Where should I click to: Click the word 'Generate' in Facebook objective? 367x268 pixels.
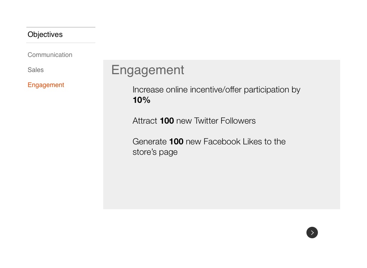(x=149, y=142)
